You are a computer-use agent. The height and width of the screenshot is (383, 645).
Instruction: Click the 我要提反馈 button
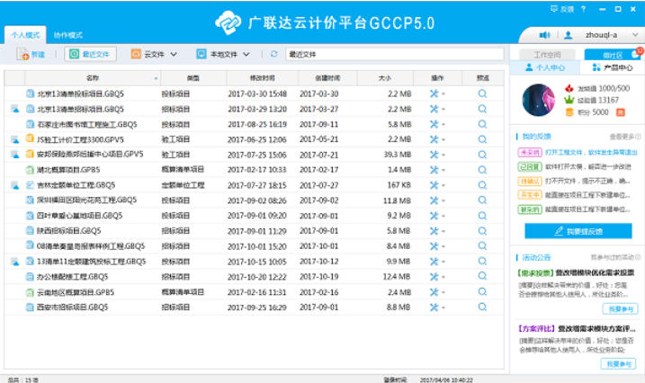click(x=577, y=231)
